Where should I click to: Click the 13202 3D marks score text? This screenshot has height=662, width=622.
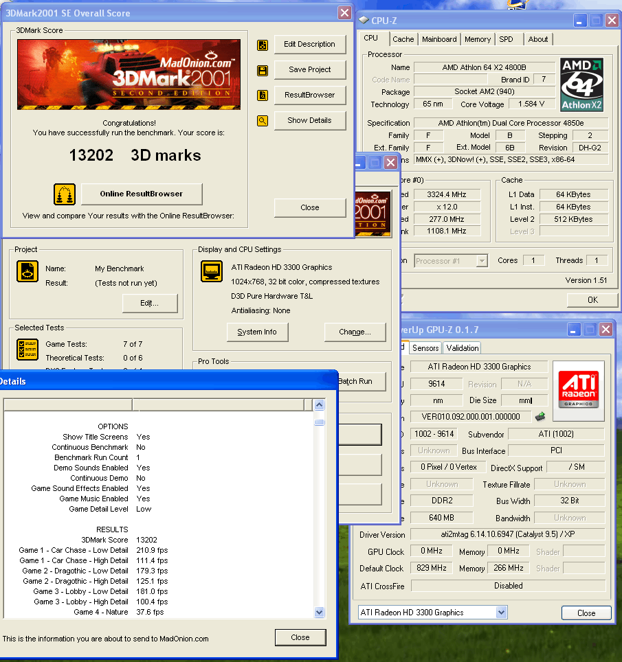[135, 155]
